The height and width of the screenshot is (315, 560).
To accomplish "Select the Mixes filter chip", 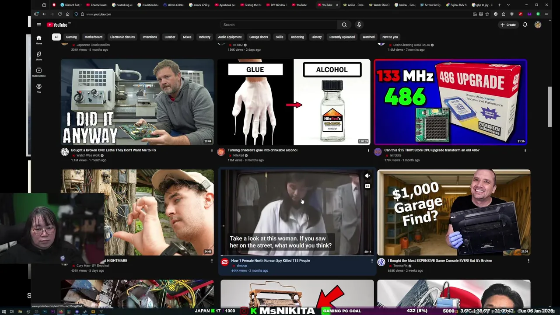I will pos(187,37).
